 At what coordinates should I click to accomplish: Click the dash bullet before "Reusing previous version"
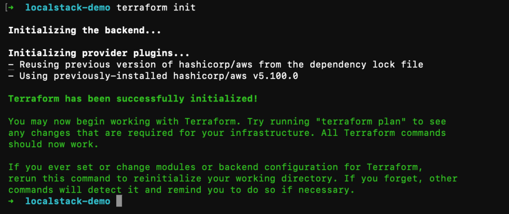(x=11, y=65)
